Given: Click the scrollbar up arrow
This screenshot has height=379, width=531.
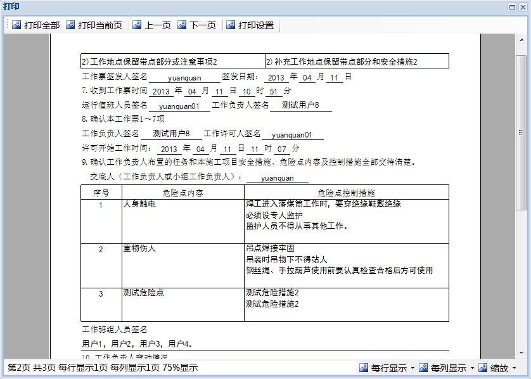Looking at the screenshot, I should 521,40.
